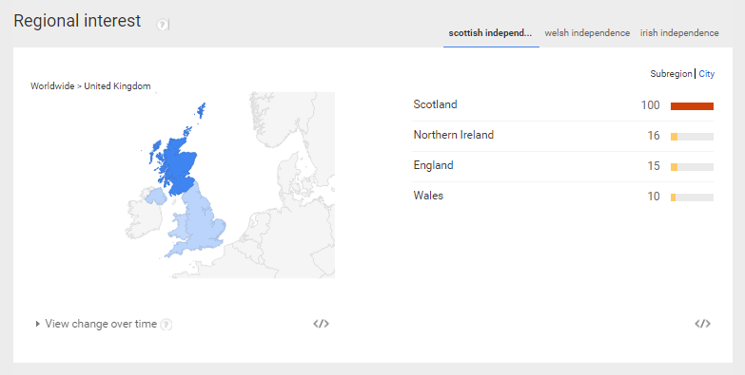Viewport: 745px width, 375px height.
Task: Click United Kingdom in the breadcrumb
Action: click(x=117, y=85)
